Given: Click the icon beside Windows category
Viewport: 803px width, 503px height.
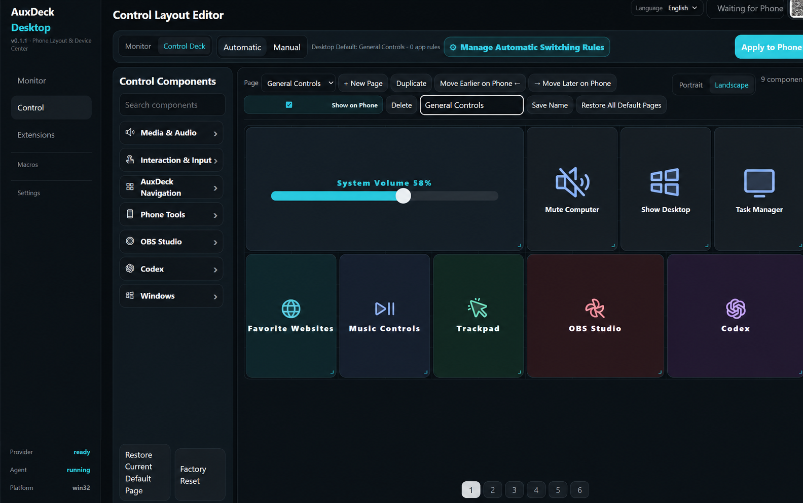Looking at the screenshot, I should 130,295.
